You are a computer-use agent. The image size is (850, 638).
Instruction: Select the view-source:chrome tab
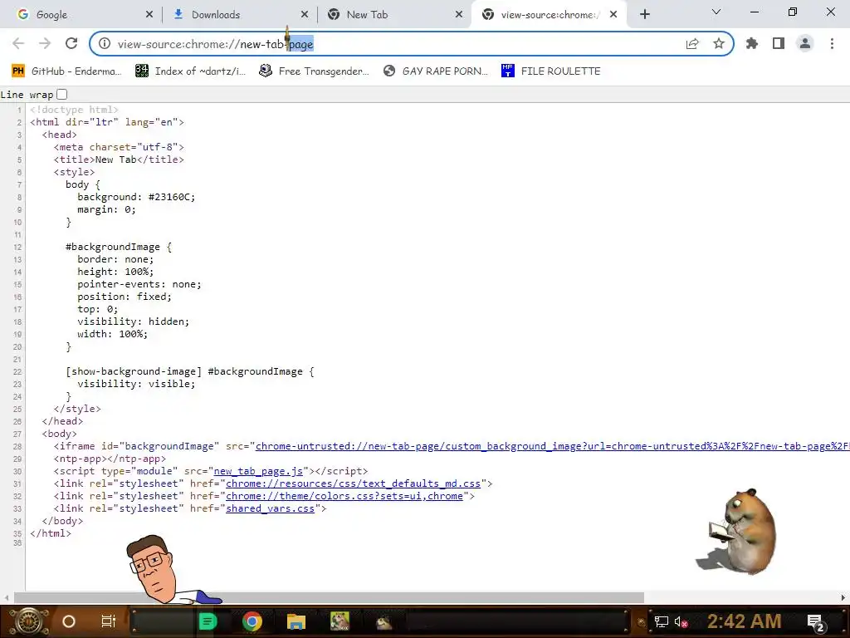click(548, 15)
